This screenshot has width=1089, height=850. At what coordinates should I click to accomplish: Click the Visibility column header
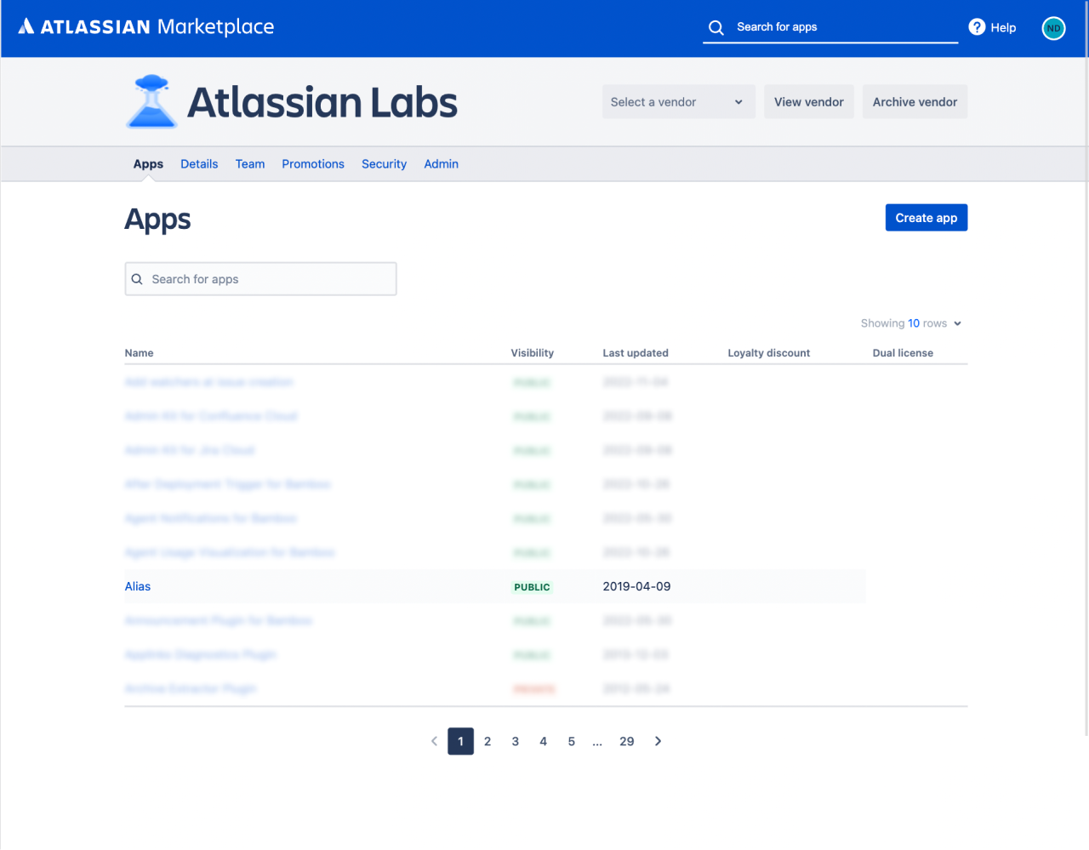(532, 353)
